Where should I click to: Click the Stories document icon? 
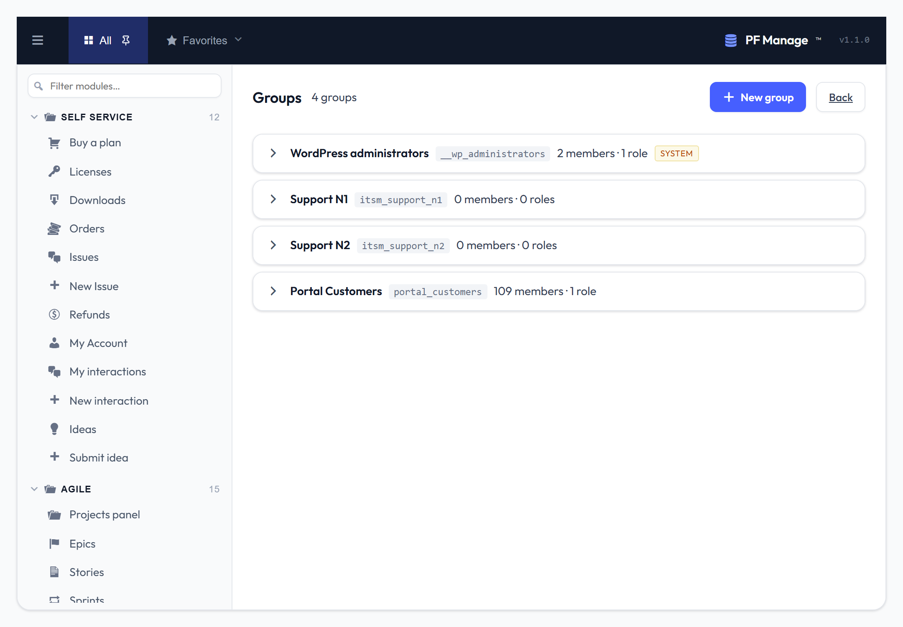coord(54,572)
